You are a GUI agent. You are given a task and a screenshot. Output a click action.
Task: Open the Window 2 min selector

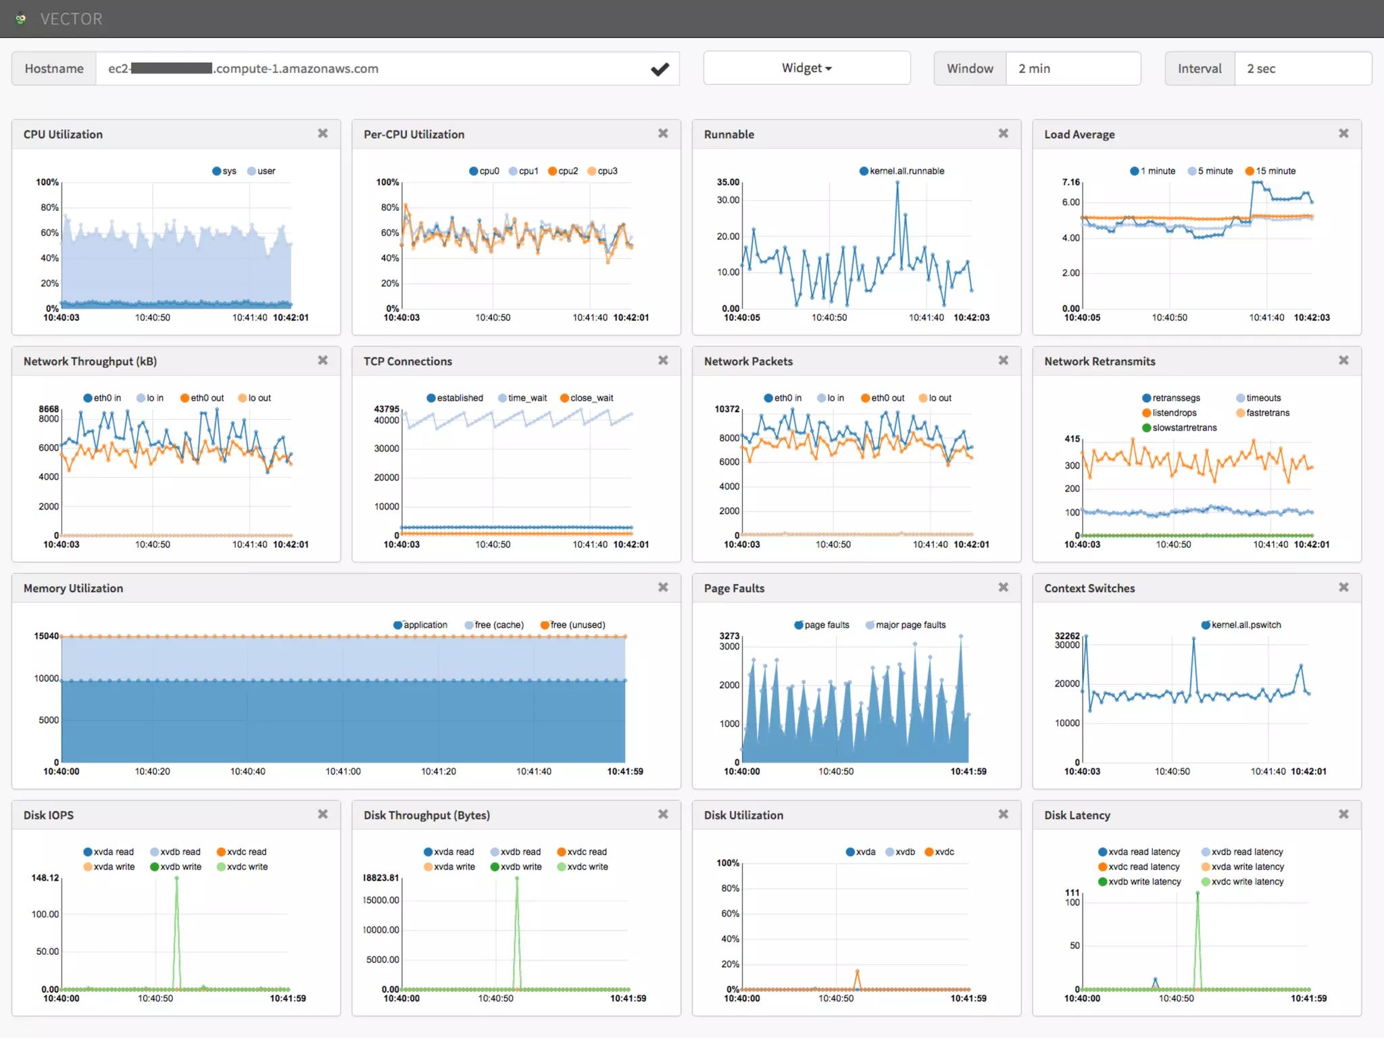pyautogui.click(x=1072, y=69)
